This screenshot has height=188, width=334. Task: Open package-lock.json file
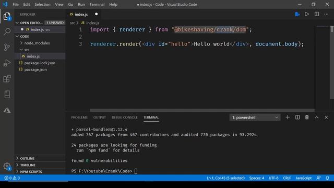point(40,63)
